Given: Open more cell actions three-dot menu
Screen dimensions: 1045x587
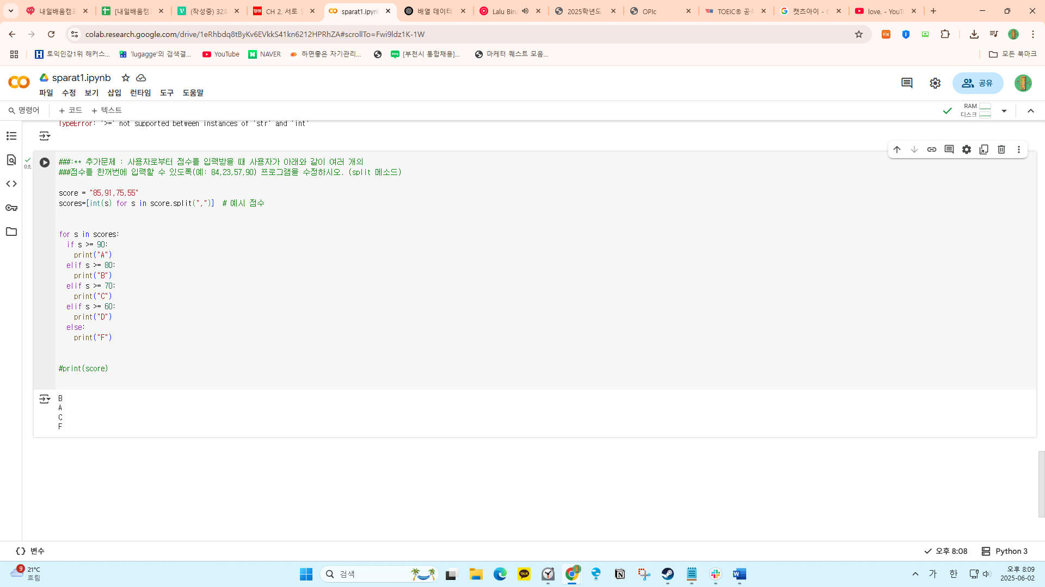Looking at the screenshot, I should click(1019, 149).
